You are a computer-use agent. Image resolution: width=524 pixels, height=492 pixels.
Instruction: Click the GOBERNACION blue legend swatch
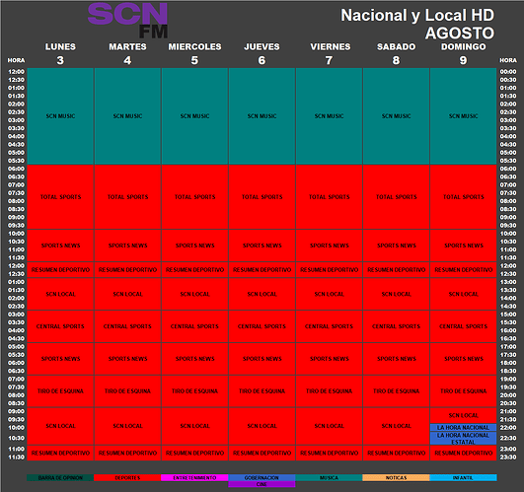[x=262, y=477]
